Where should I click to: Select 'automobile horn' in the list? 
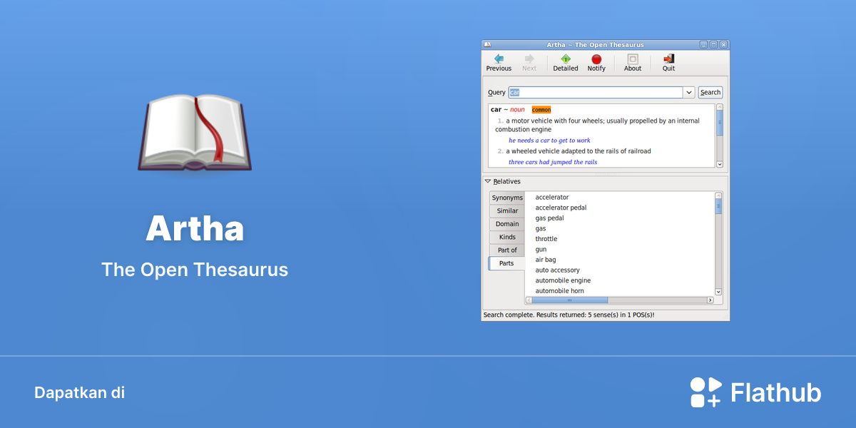coord(559,291)
